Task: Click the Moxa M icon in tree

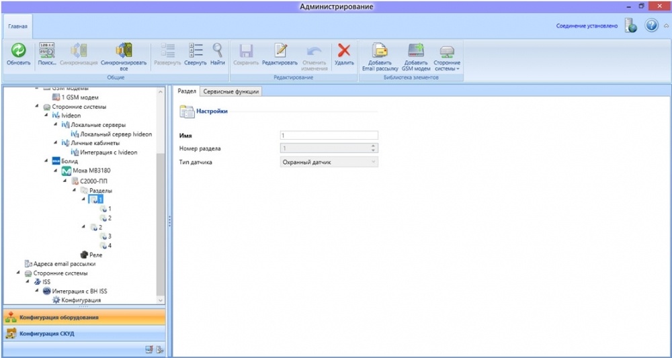Action: click(x=66, y=171)
